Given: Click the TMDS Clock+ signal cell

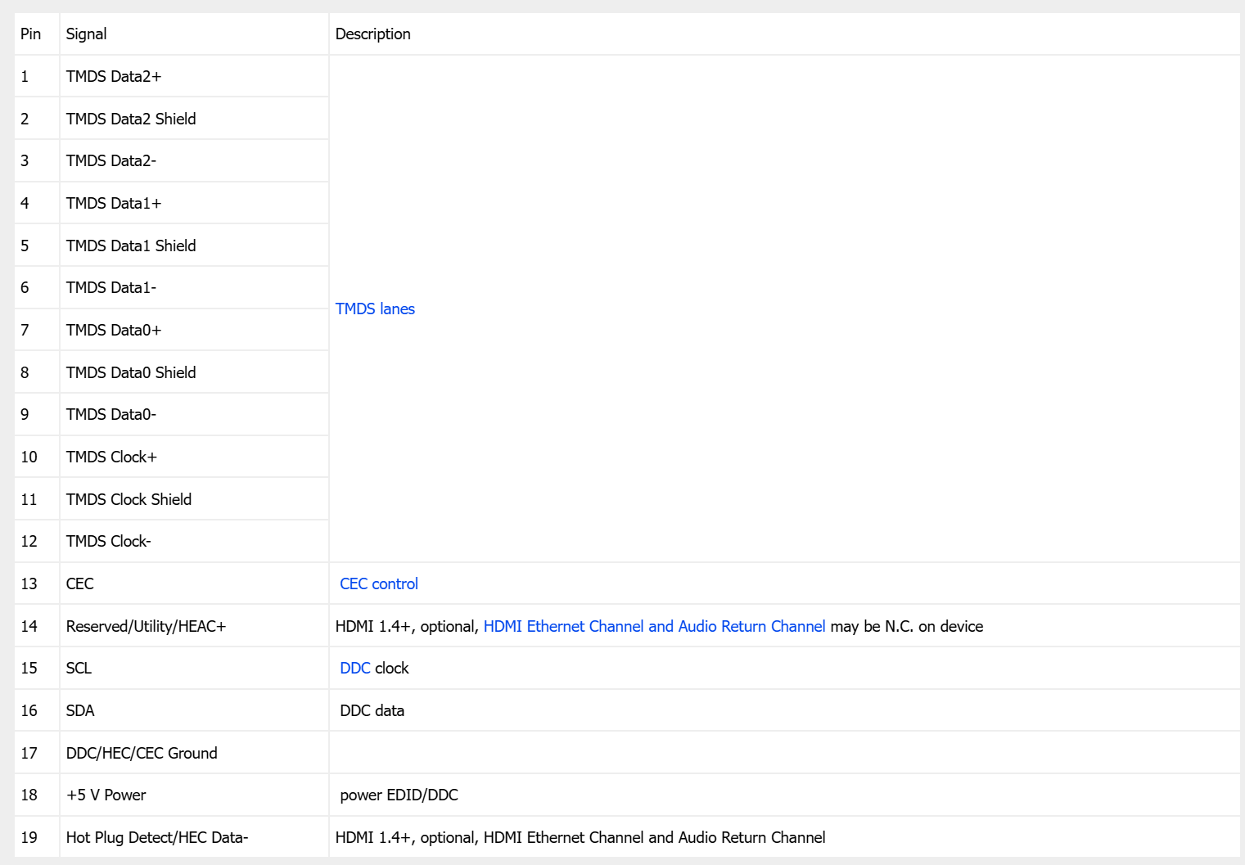Looking at the screenshot, I should pyautogui.click(x=111, y=457).
